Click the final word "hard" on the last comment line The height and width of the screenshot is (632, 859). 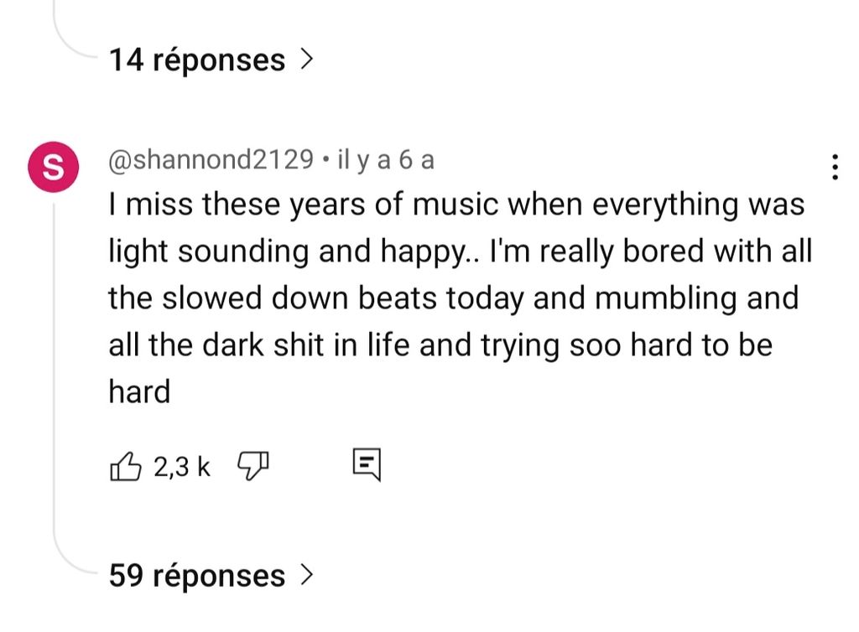[139, 391]
